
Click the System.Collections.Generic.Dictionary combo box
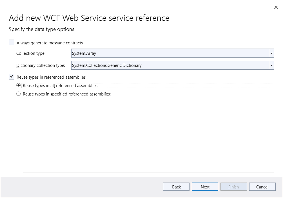click(169, 65)
